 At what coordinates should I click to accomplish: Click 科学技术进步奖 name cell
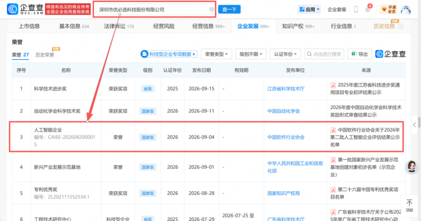click(50, 89)
